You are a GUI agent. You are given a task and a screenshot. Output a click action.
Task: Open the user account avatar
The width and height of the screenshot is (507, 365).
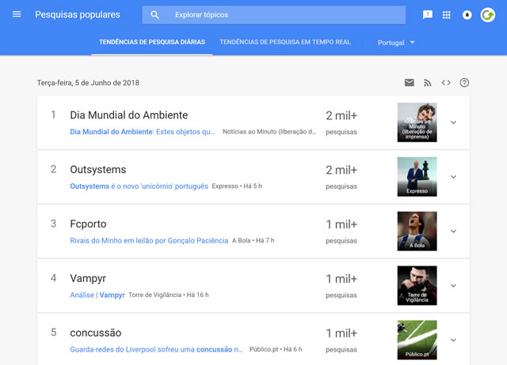tap(488, 15)
